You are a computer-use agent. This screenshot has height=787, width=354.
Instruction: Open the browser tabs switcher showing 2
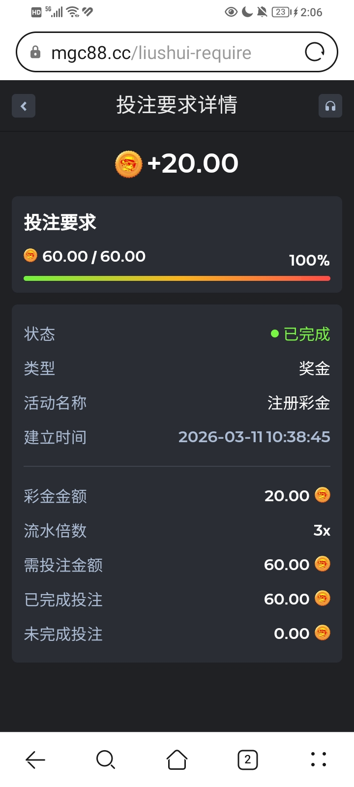tap(247, 760)
